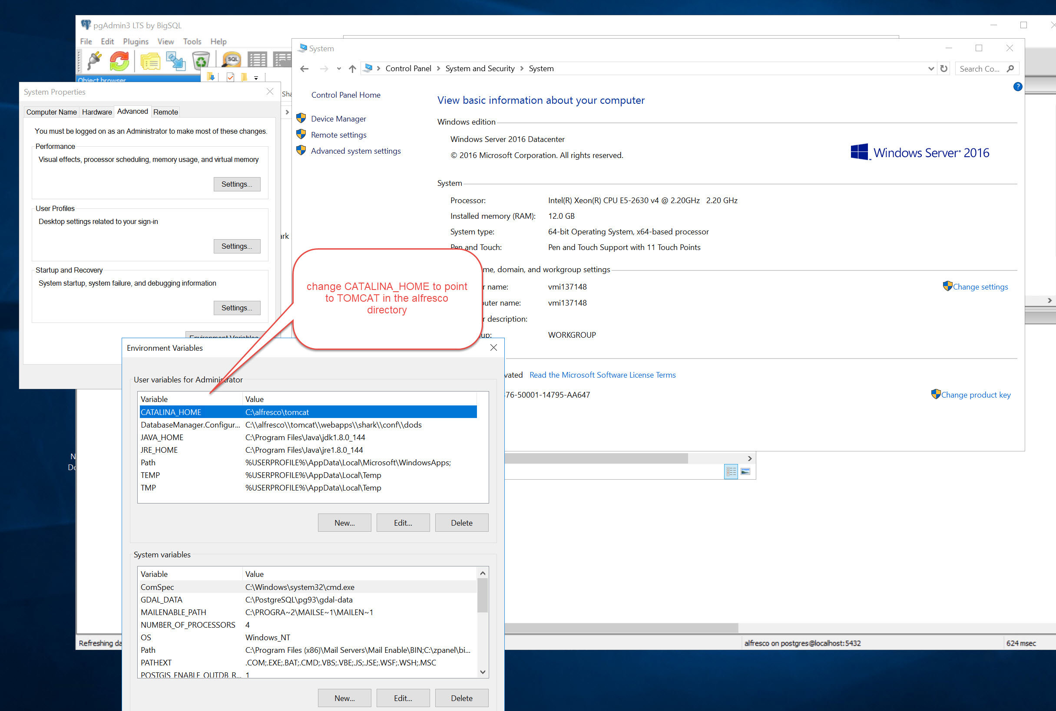Click the pgAdmin connect plug icon
Image resolution: width=1056 pixels, height=711 pixels.
(94, 61)
